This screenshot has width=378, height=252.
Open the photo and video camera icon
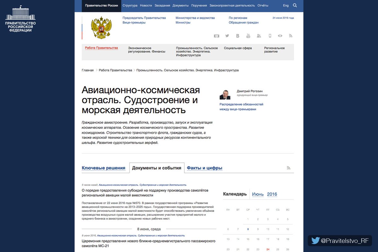(216, 36)
